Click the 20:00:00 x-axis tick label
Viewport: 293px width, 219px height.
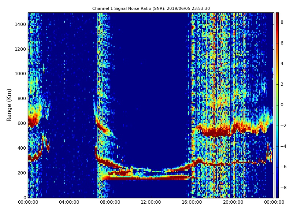coord(233,202)
